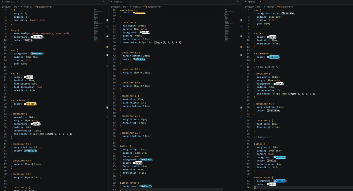Activate the App.css tab in right editor
This screenshot has width=353, height=191.
pyautogui.click(x=252, y=2)
